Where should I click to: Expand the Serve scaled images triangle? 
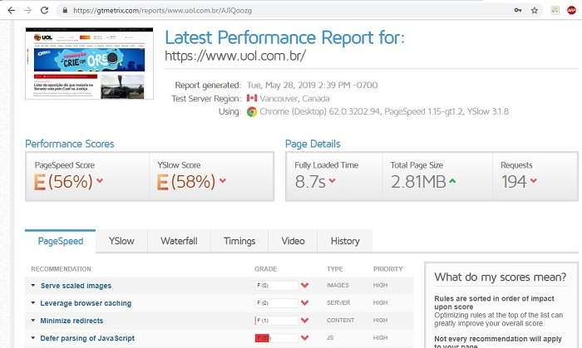(33, 286)
